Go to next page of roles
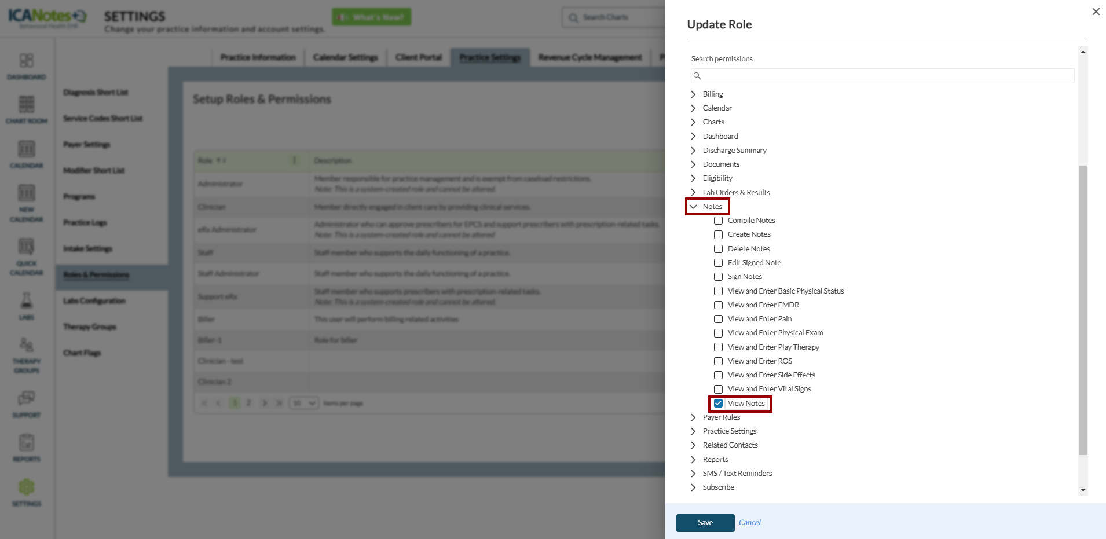Viewport: 1106px width, 539px height. click(265, 403)
